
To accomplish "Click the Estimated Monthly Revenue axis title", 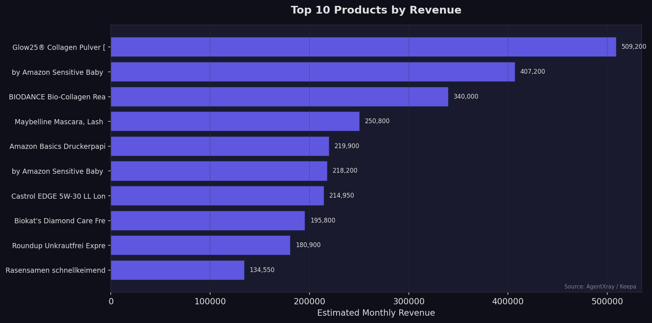I will pyautogui.click(x=376, y=313).
